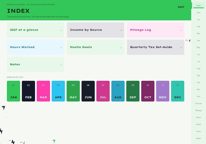The height and width of the screenshot is (144, 206).
Task: Click the chevron on Quarterly Tax Set-Aside
Action: coord(181,47)
